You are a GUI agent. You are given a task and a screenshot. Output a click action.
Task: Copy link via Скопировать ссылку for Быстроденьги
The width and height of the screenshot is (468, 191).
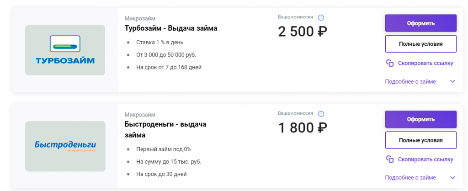425,159
